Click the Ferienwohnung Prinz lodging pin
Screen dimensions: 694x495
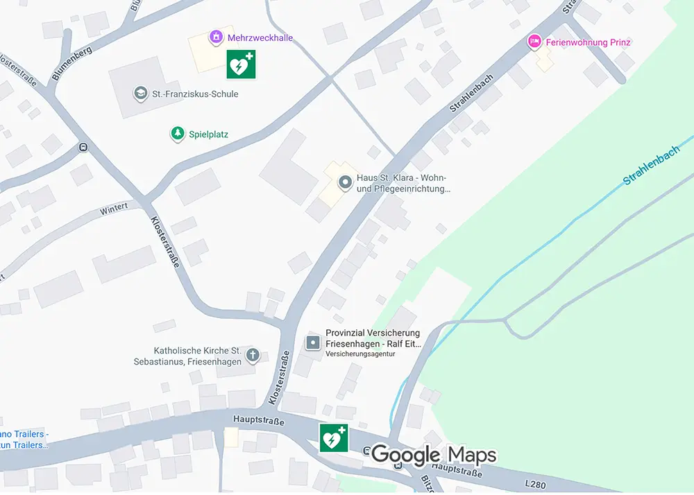534,42
